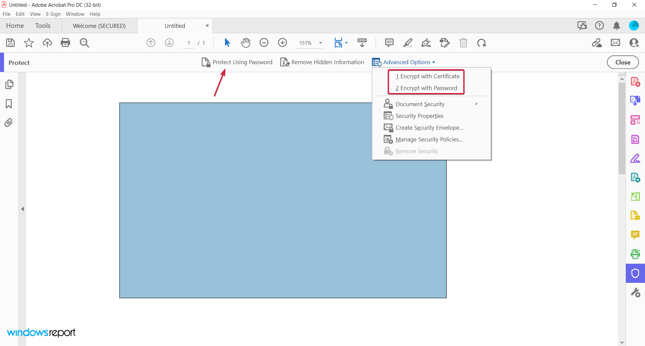The image size is (645, 346).
Task: Expand the zoom percentage dropdown
Action: pos(320,43)
